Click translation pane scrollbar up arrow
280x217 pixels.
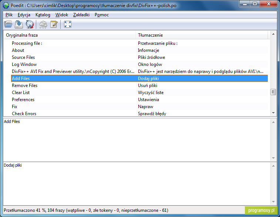[273, 166]
